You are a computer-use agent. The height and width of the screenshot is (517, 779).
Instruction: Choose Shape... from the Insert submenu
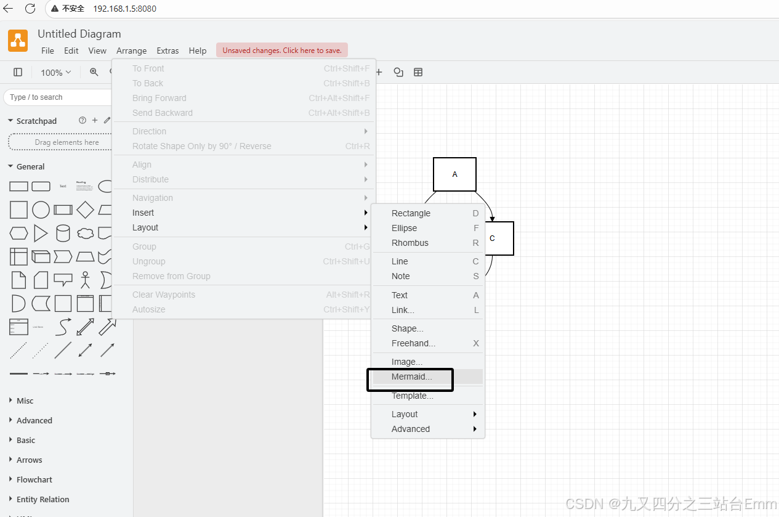point(428,328)
